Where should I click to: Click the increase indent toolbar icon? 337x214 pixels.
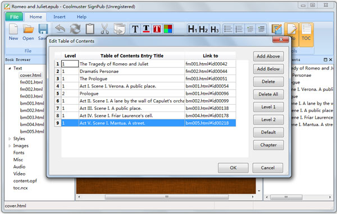[x=261, y=29]
